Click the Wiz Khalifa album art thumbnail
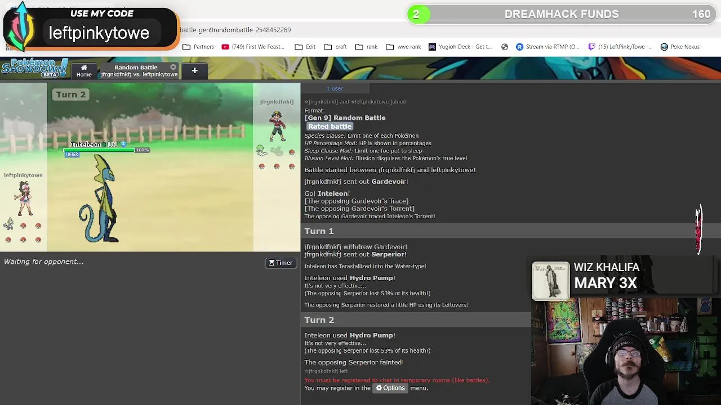This screenshot has width=721, height=405. tap(550, 281)
